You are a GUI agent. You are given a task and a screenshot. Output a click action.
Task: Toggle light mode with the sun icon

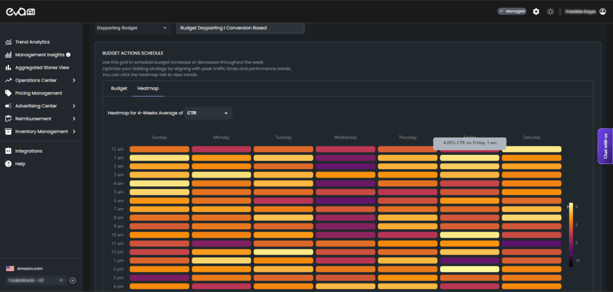[550, 11]
